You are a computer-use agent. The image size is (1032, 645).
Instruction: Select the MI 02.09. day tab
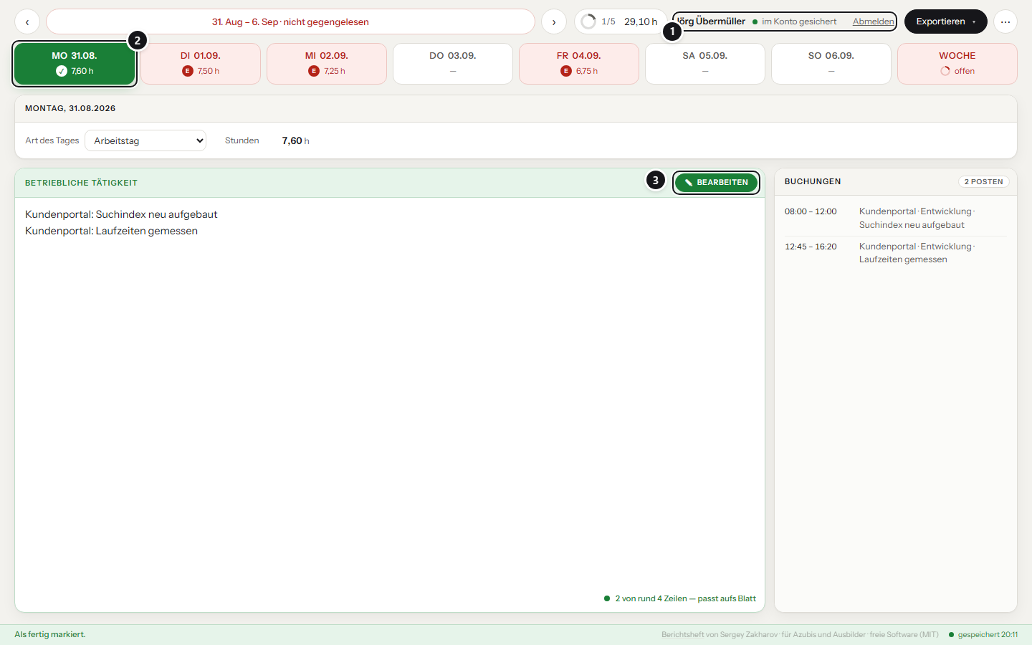[327, 64]
